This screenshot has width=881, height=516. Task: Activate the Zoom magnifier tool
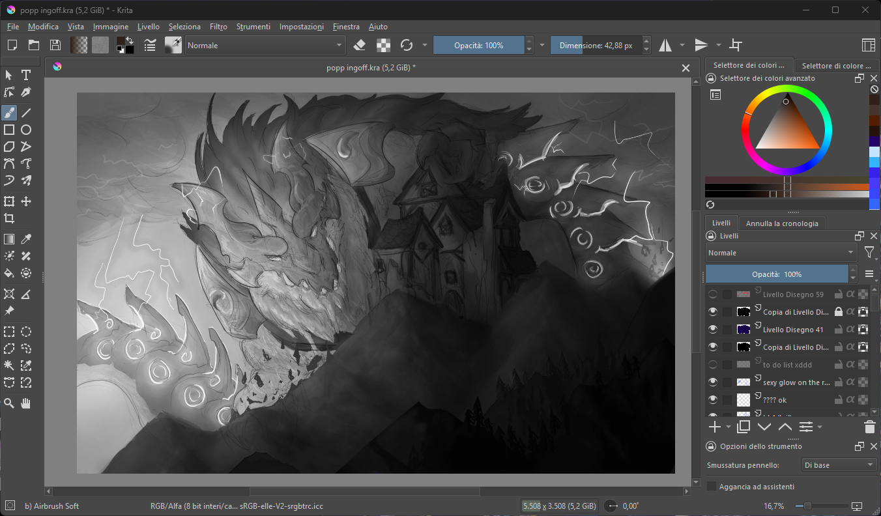coord(9,403)
